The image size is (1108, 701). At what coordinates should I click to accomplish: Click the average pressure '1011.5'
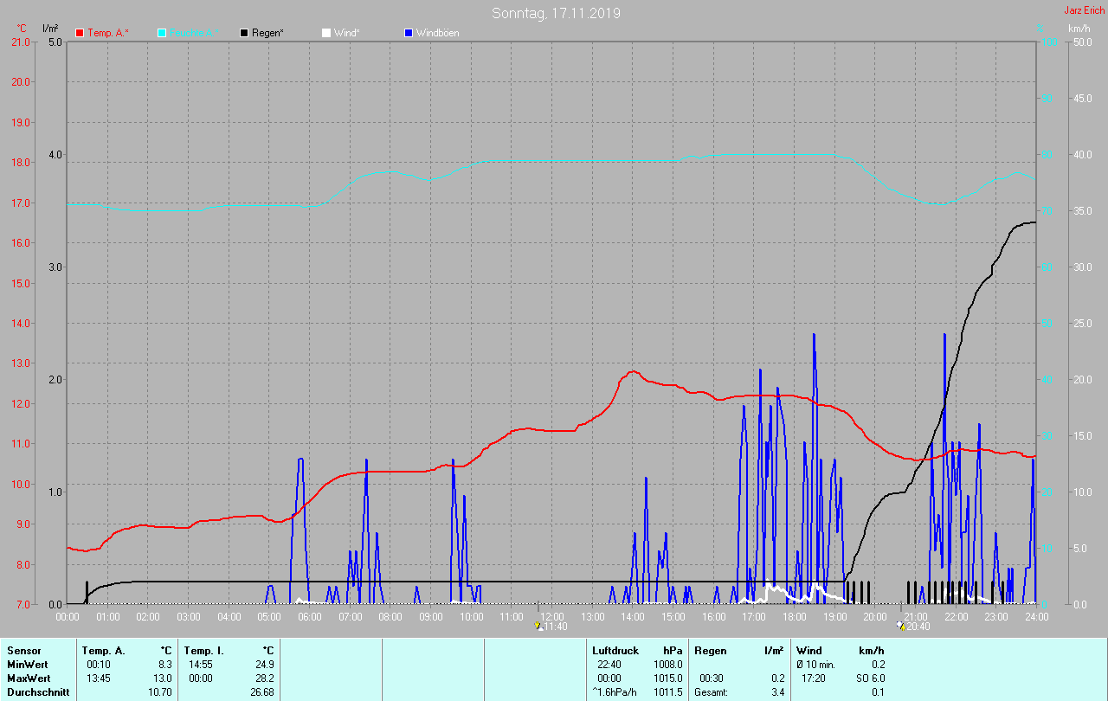tap(668, 691)
